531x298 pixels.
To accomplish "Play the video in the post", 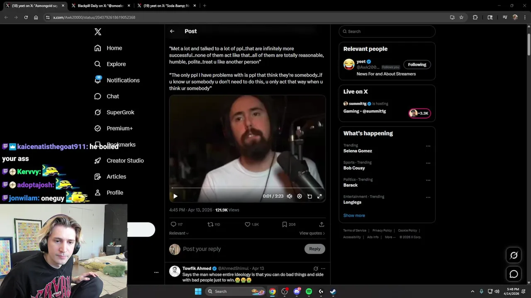I will pyautogui.click(x=175, y=196).
